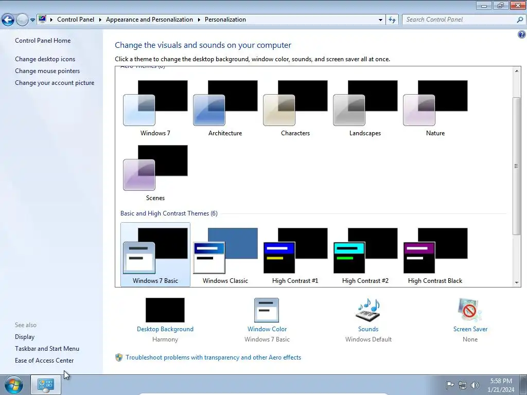Select the Windows 7 Basic theme
The height and width of the screenshot is (395, 527).
(155, 255)
